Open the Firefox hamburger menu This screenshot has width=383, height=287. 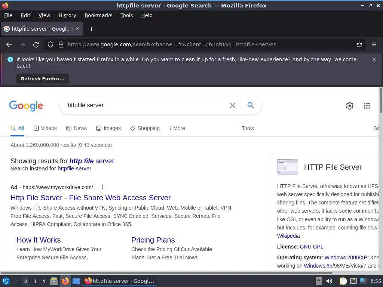pos(374,44)
